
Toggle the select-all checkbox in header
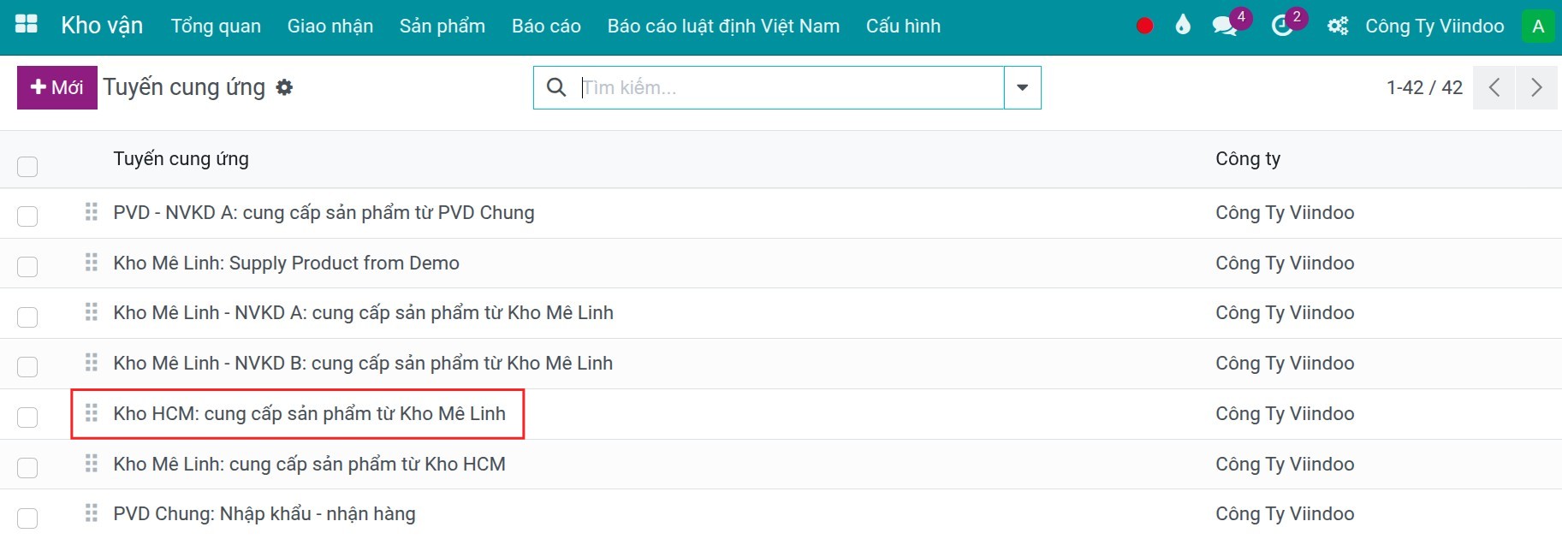point(27,166)
